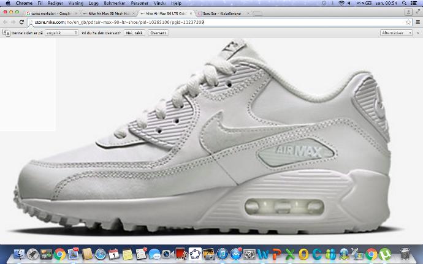This screenshot has height=264, width=423.
Task: Click the second Chrome icon beside uTorrent
Action: pyautogui.click(x=372, y=254)
